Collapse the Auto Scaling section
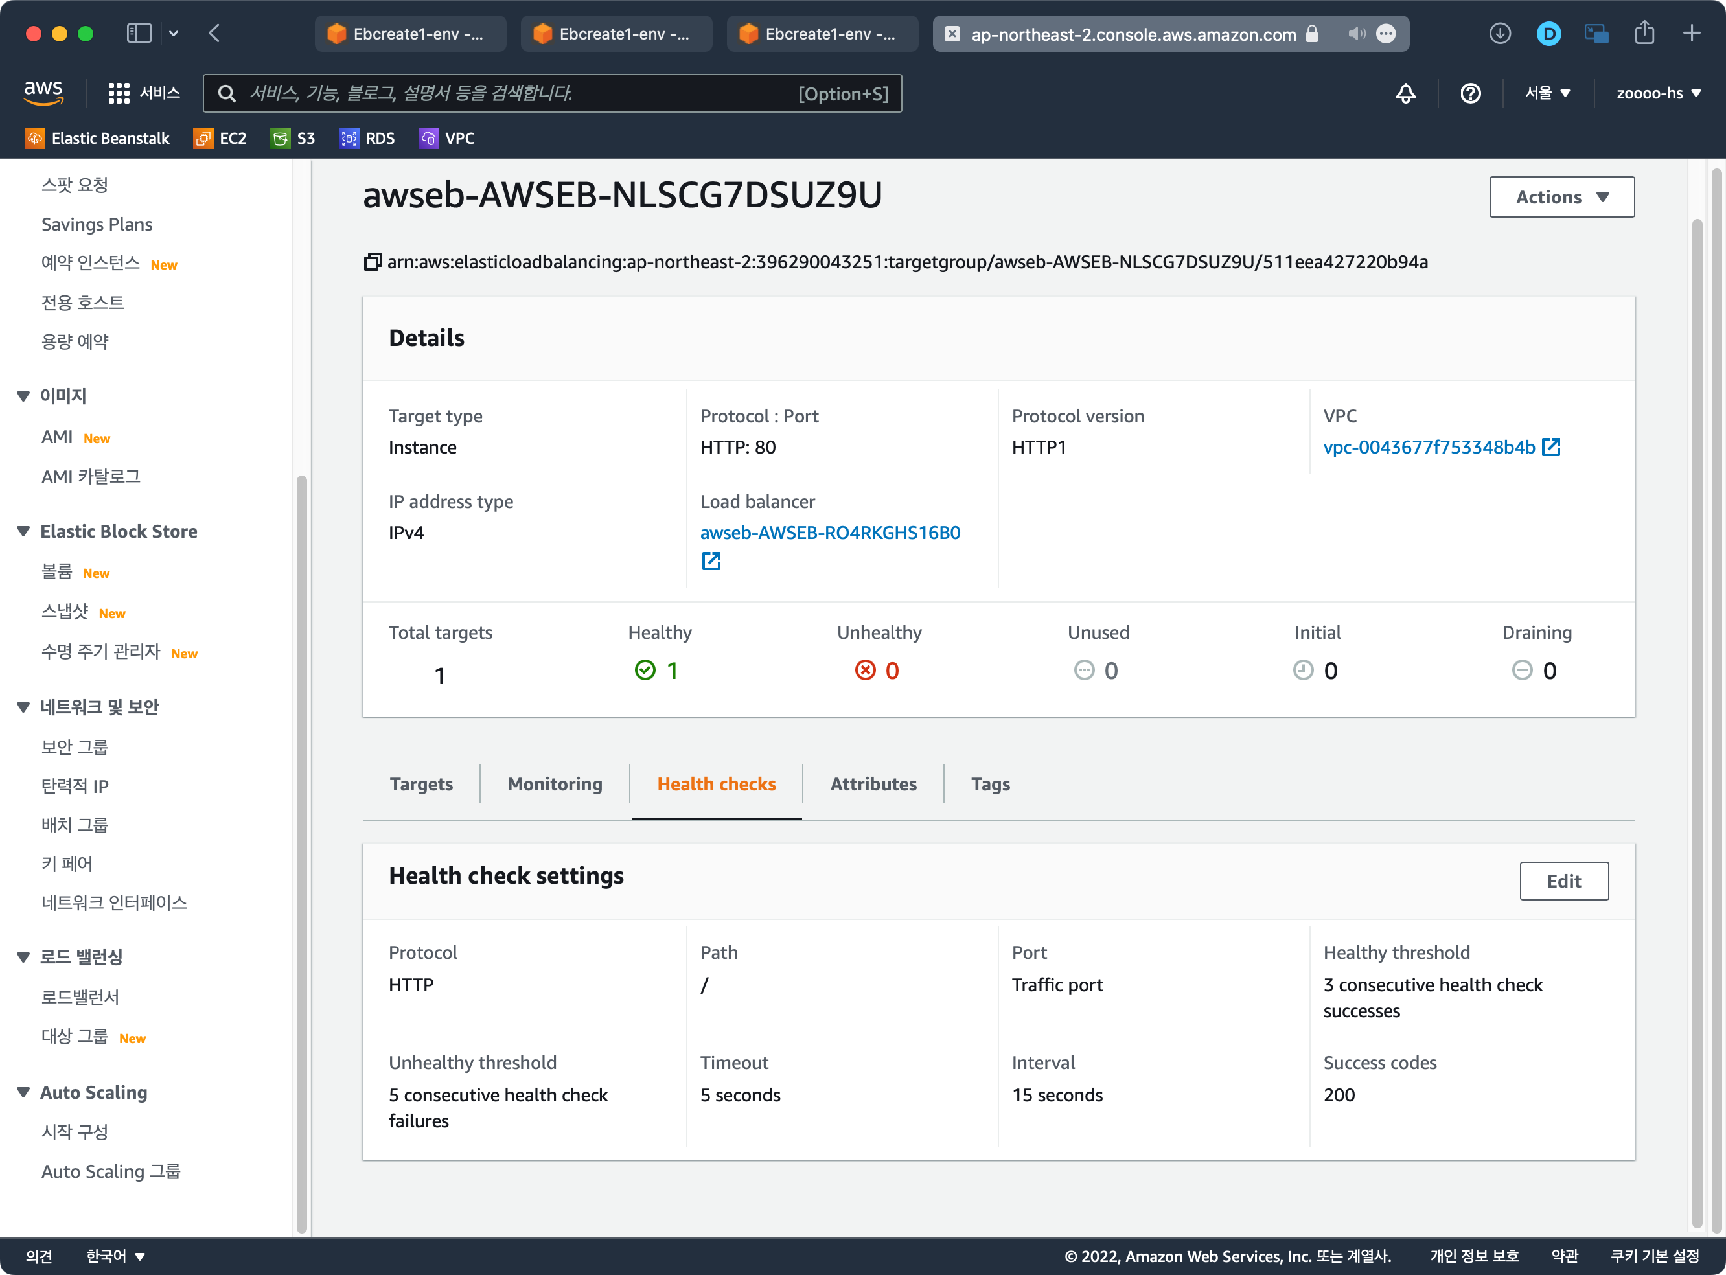The height and width of the screenshot is (1275, 1726). 23,1092
